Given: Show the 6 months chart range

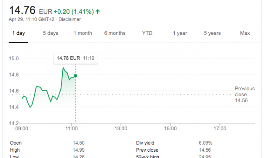Looking at the screenshot, I should (x=115, y=33).
